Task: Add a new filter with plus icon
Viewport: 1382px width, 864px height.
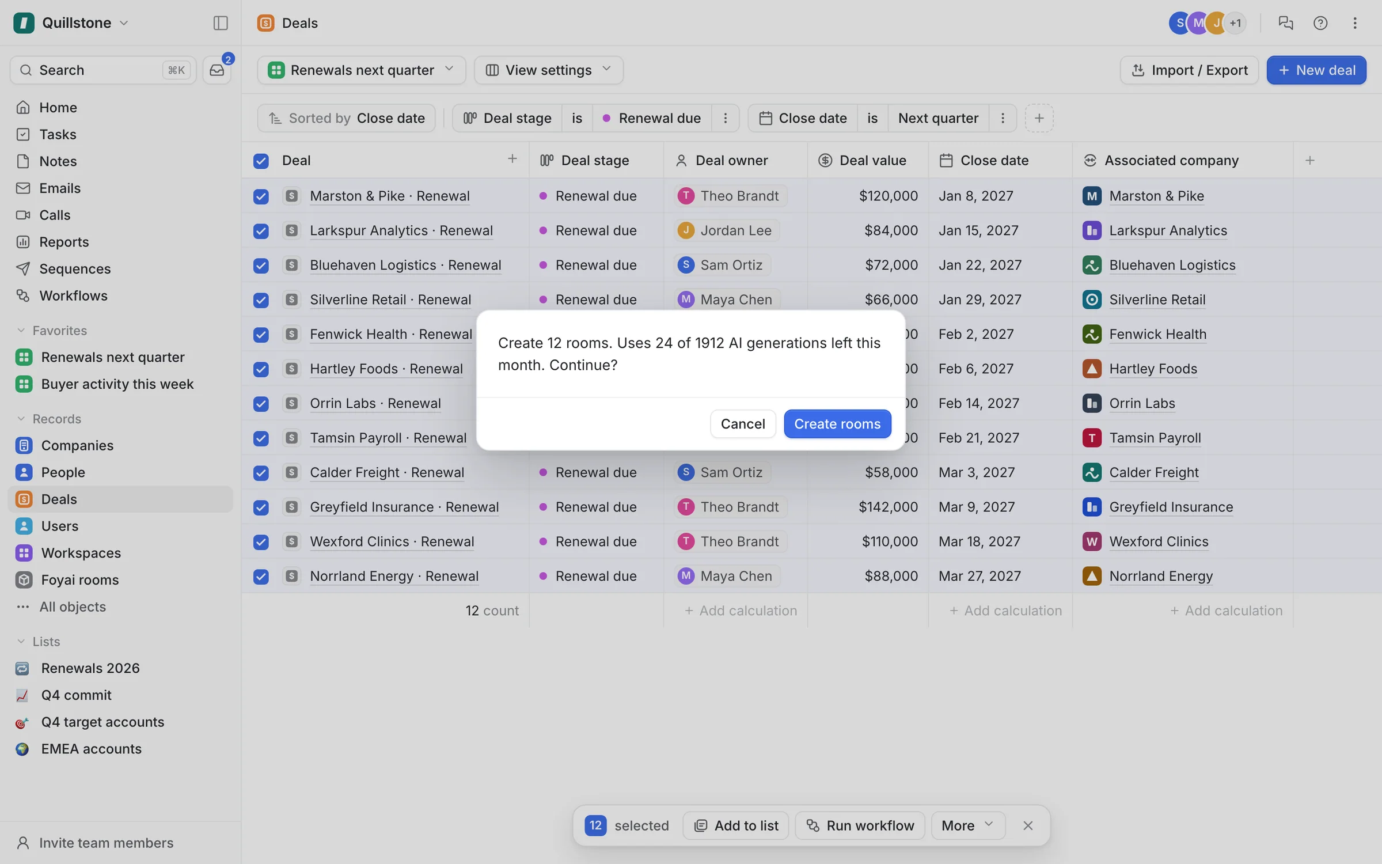Action: pyautogui.click(x=1039, y=118)
